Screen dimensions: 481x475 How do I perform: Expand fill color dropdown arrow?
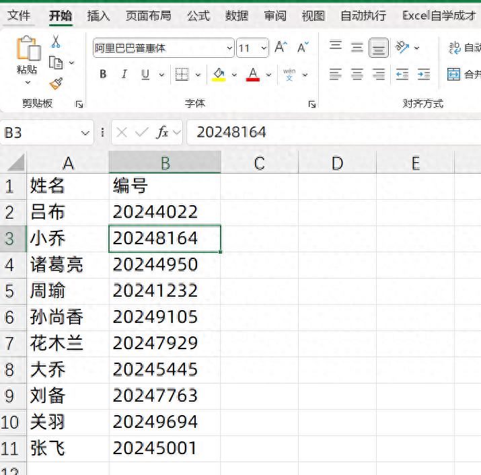pos(234,75)
